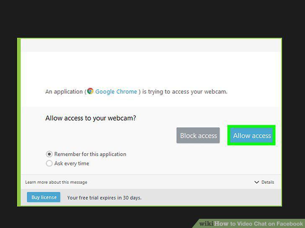The image size is (305, 228).
Task: Click the green strip along dialog's left edge
Action: (x=19, y=122)
